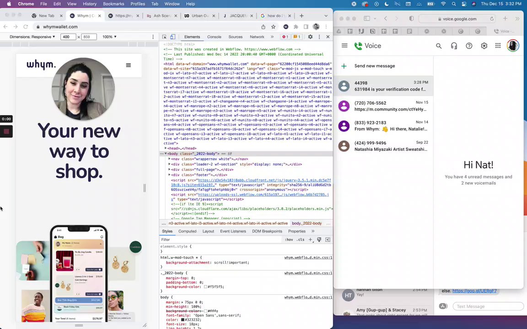Expand the div full-page node
The image size is (527, 329).
click(x=169, y=170)
